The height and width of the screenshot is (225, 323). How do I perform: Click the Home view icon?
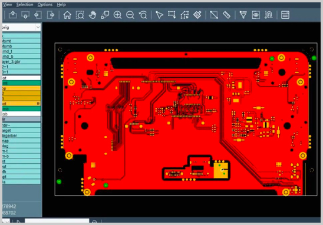point(67,15)
